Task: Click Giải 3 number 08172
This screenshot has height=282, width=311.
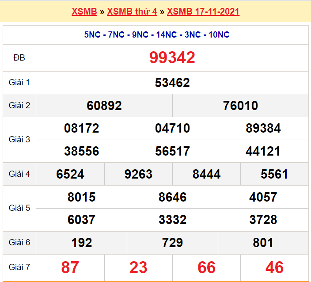Action: coord(81,129)
